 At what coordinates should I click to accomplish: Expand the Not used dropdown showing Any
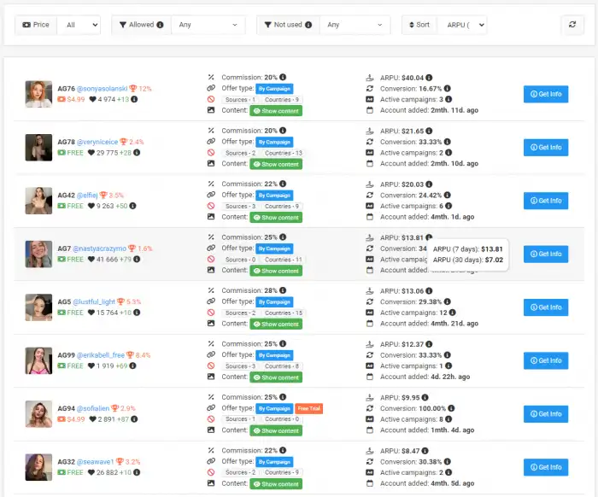(x=355, y=25)
